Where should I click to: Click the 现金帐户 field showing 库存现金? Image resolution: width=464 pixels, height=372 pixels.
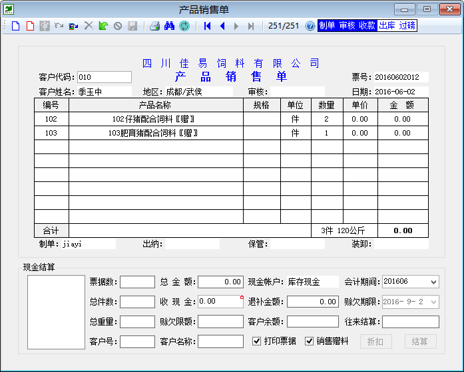(x=313, y=282)
